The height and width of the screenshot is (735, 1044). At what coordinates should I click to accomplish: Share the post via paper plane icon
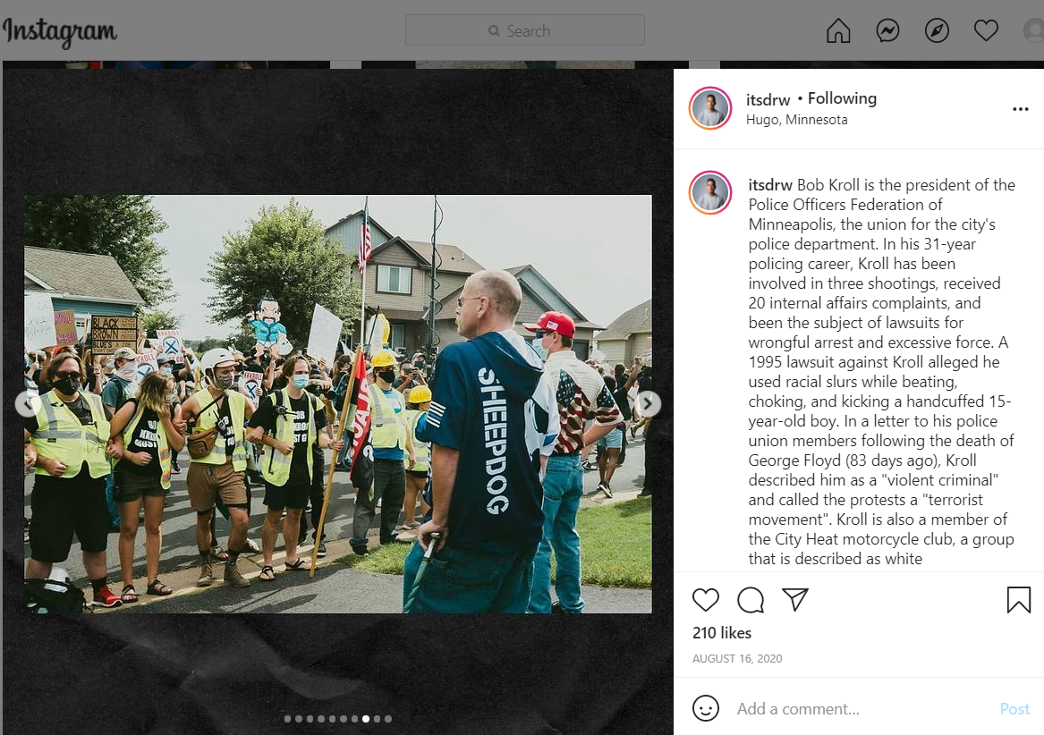pyautogui.click(x=795, y=599)
